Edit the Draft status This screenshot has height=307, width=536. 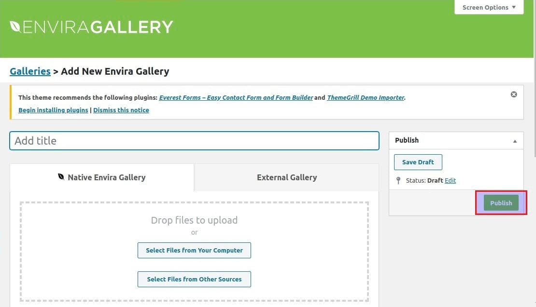pos(450,181)
